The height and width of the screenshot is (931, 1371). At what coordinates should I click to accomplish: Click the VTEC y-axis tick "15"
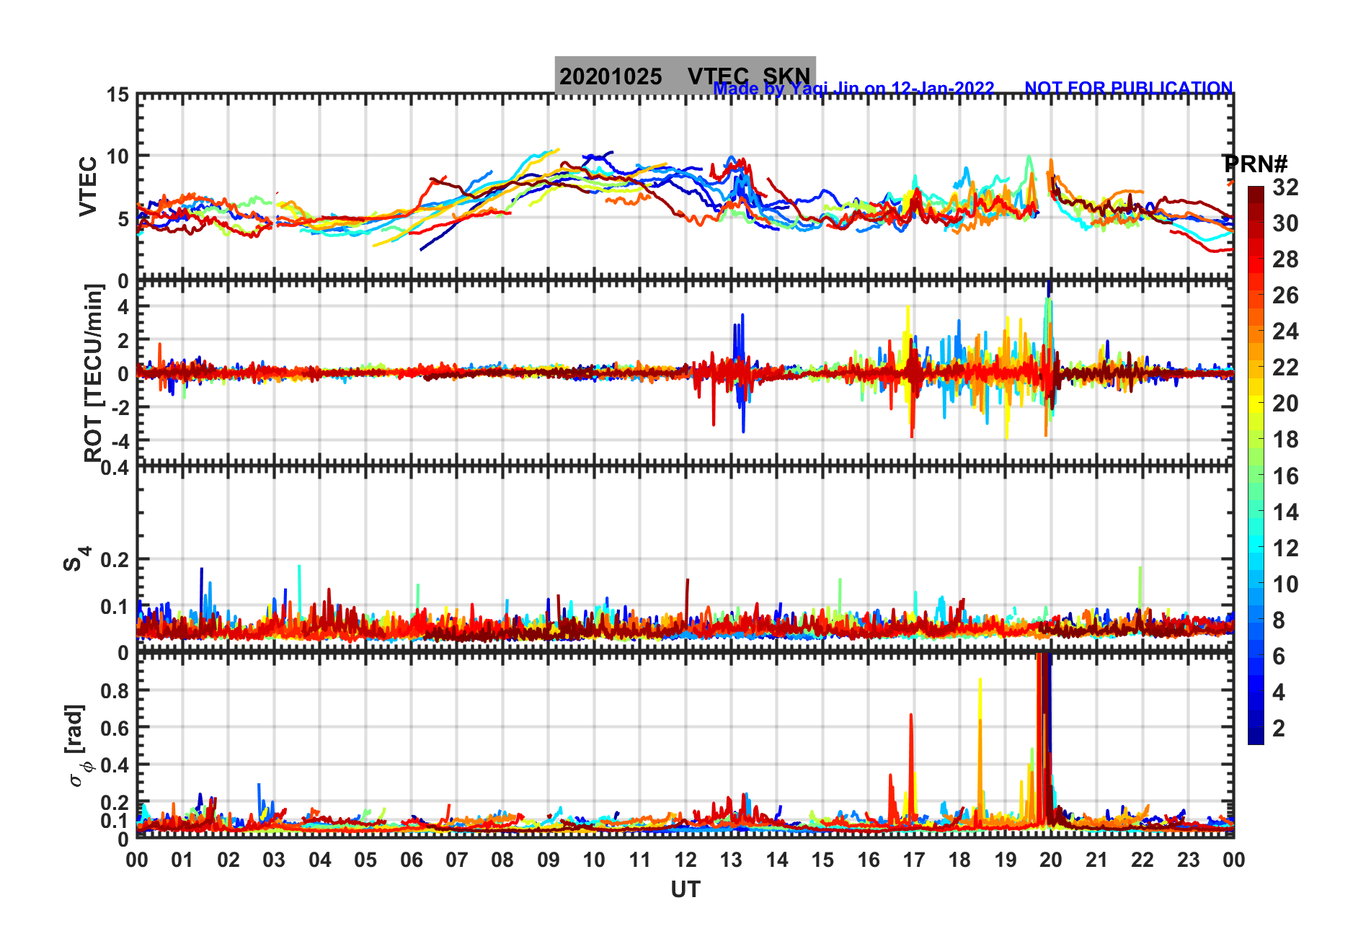tap(117, 95)
